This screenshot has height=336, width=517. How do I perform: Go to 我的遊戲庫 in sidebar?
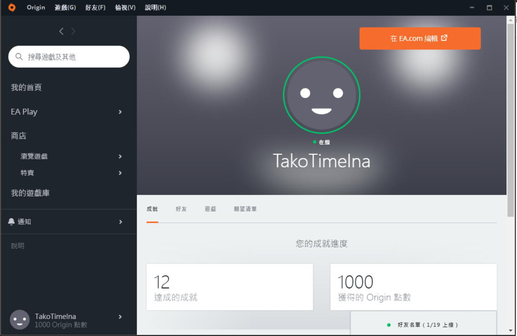coord(30,193)
